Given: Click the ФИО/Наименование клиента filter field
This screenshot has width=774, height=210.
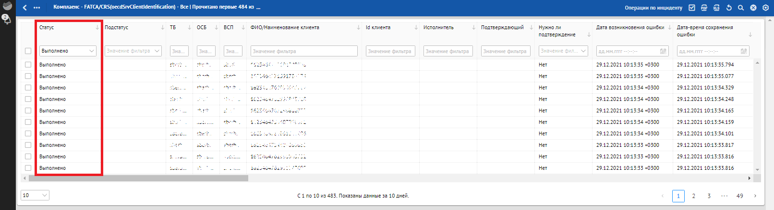Looking at the screenshot, I should click(303, 51).
